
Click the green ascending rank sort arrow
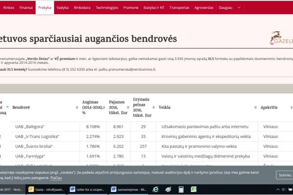coord(7,107)
